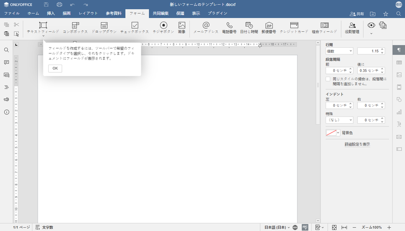
Task: Add a credit card field
Action: click(x=294, y=27)
